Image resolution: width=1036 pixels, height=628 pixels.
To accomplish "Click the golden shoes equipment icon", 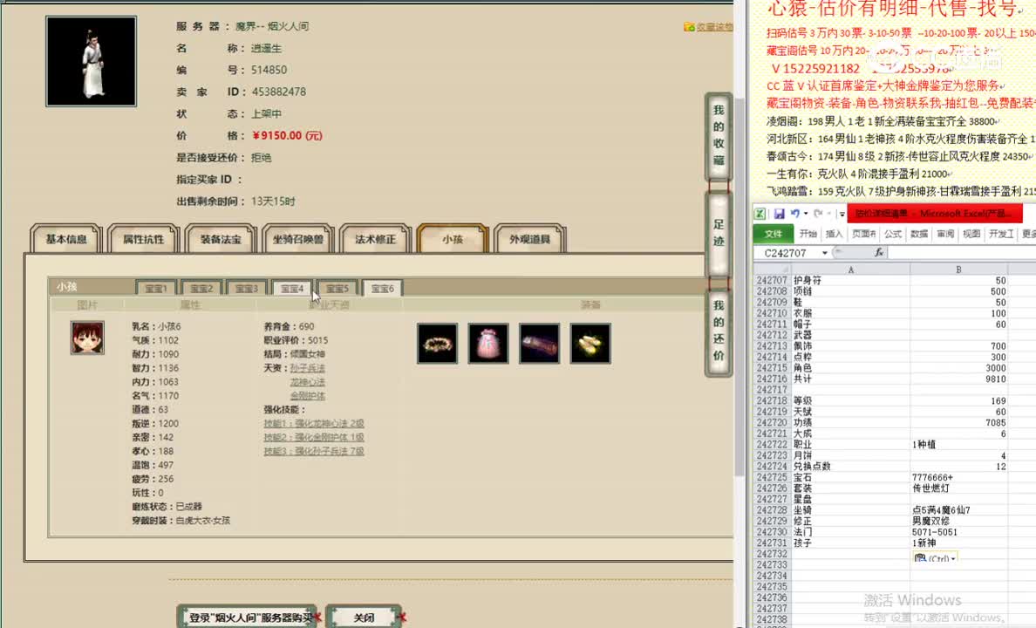I will 590,343.
